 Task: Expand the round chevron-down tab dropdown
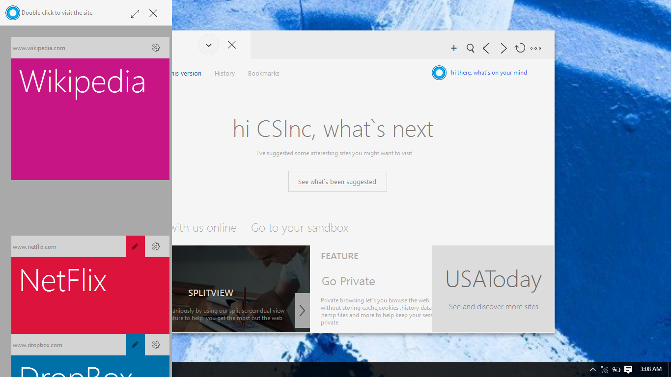pos(208,45)
